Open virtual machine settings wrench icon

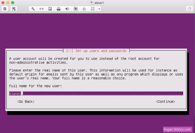click(33, 9)
